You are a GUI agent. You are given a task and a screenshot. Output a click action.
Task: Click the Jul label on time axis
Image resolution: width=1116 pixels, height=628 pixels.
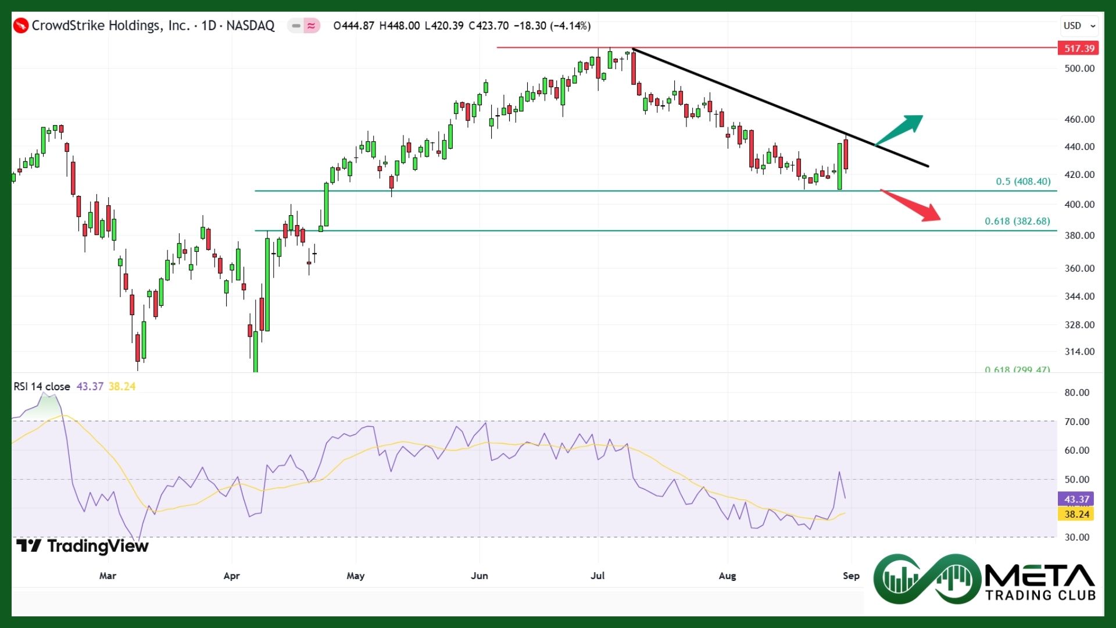[x=598, y=576]
